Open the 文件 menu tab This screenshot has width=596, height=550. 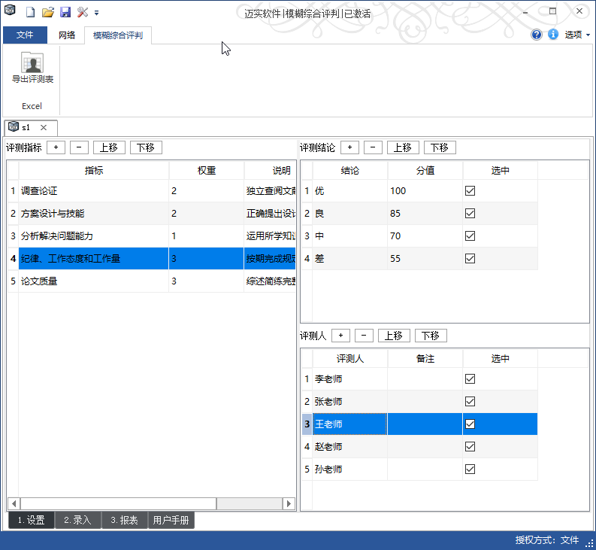pos(25,35)
